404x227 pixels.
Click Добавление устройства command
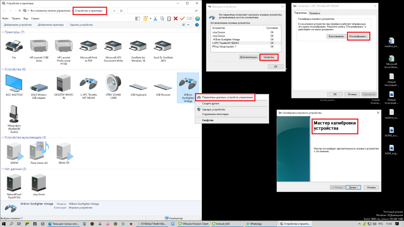[x=18, y=25]
